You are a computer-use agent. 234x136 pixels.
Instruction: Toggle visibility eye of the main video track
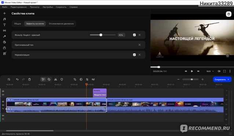(3, 102)
